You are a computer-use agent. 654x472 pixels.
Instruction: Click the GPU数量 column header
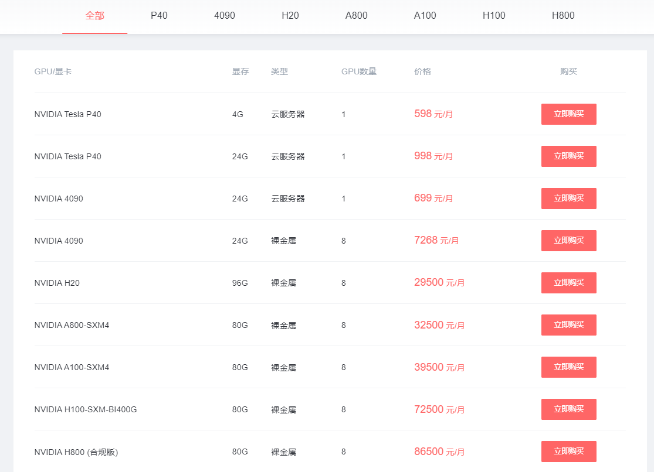click(x=359, y=71)
